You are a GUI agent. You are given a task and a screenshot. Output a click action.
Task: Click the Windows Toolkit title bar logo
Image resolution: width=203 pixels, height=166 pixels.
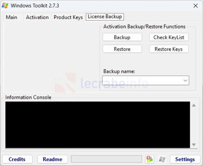click(5, 6)
